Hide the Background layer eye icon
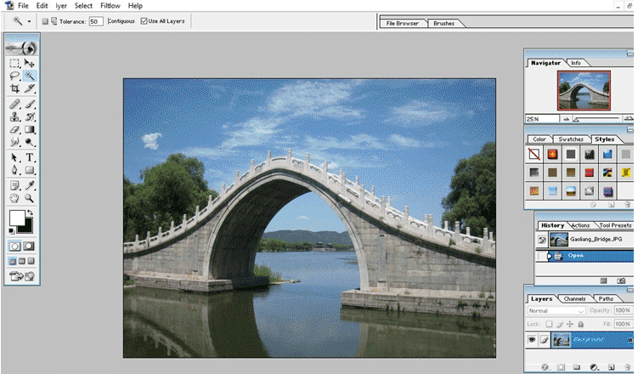Image resolution: width=638 pixels, height=374 pixels. [x=532, y=339]
